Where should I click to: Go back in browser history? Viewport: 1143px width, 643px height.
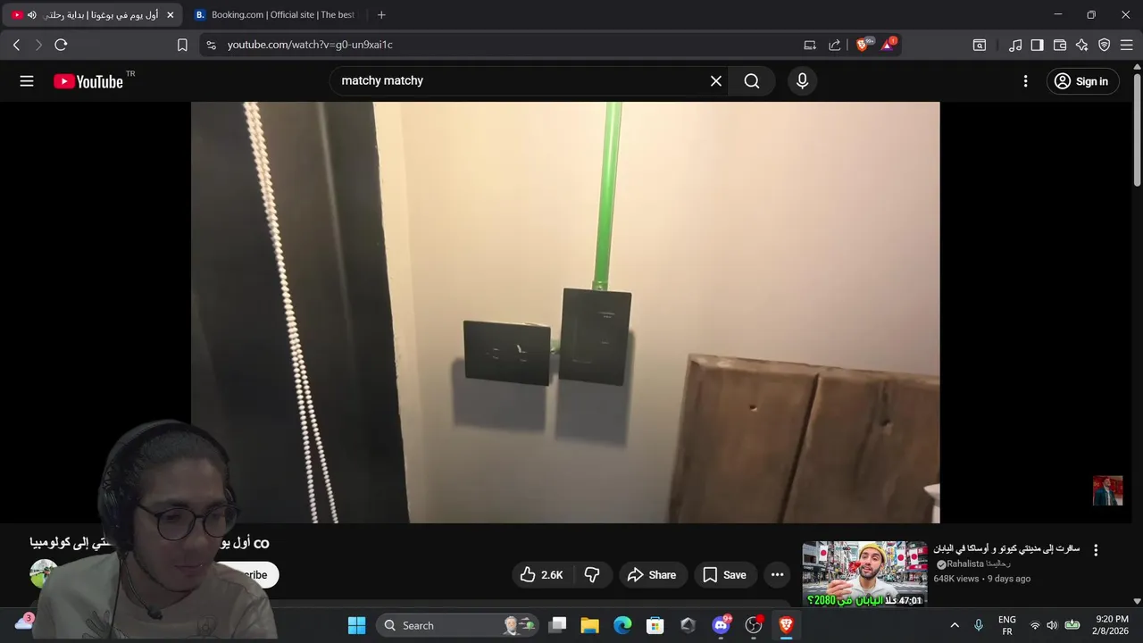click(x=16, y=45)
